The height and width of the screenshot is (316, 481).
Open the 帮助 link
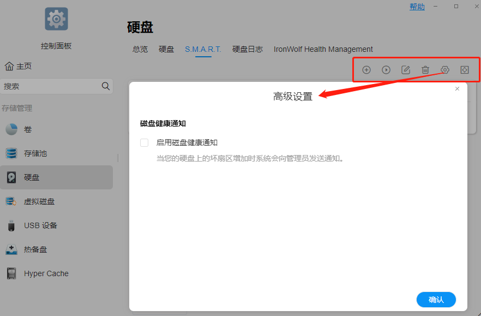417,7
